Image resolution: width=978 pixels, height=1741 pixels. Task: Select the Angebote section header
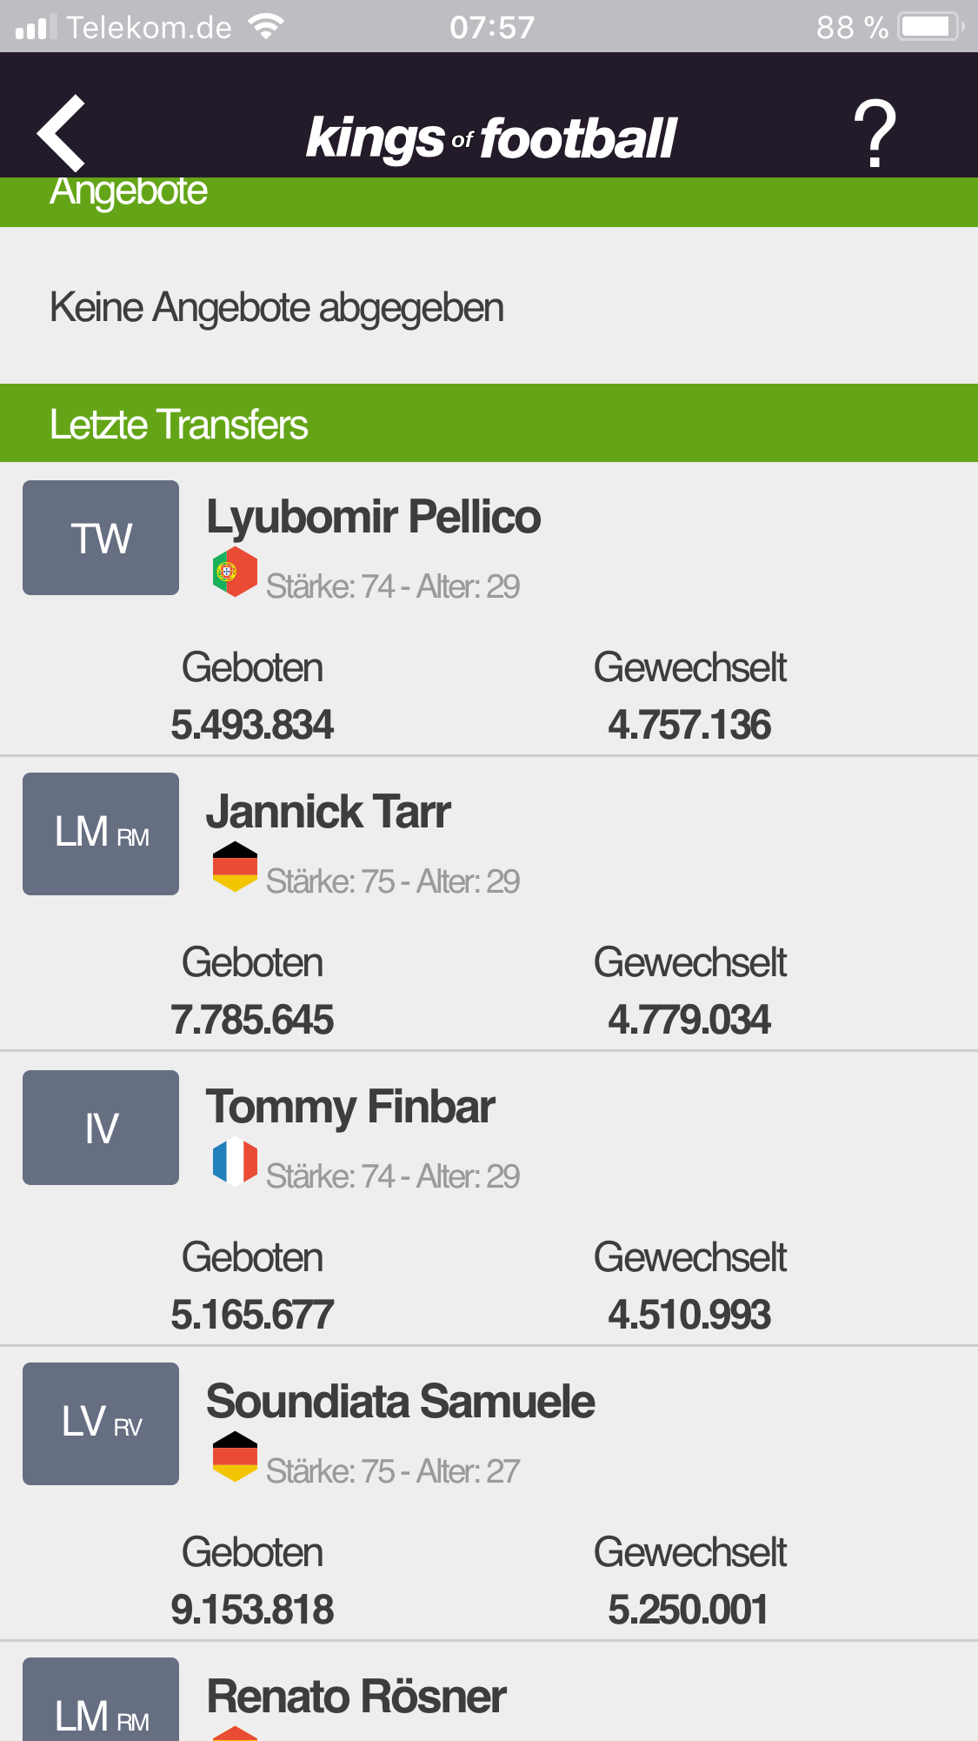[489, 202]
